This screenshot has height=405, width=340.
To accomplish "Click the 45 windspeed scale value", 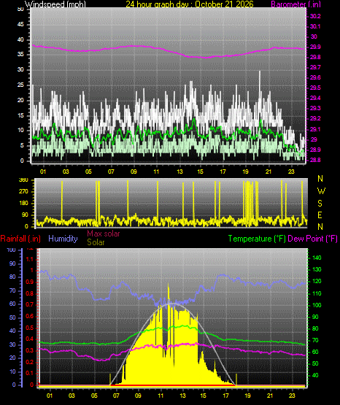I will (20, 25).
